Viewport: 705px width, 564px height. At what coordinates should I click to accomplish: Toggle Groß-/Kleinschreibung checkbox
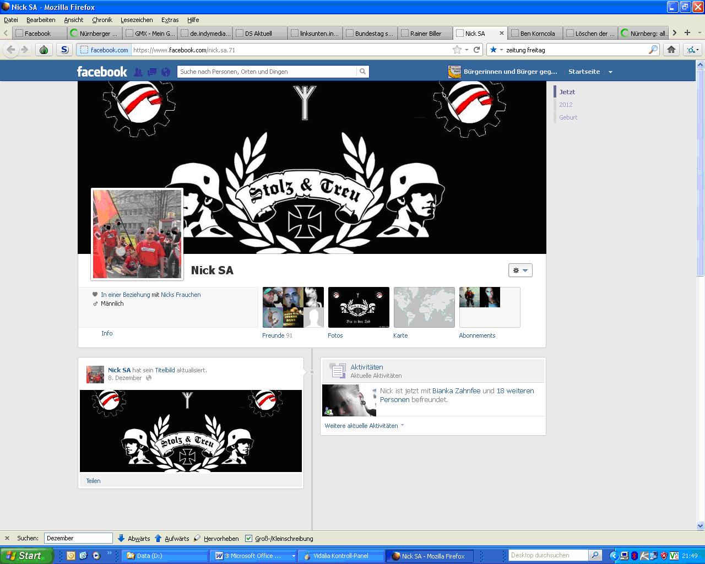249,538
